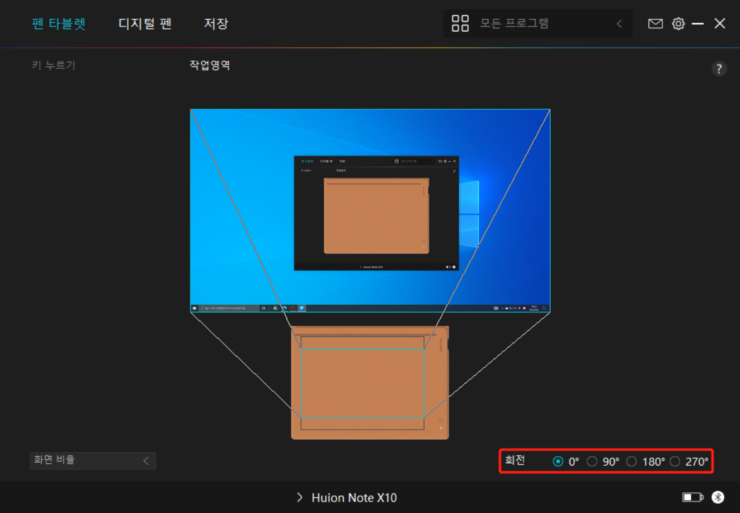Choose the 270° rotation option
This screenshot has height=513, width=740.
click(x=675, y=461)
